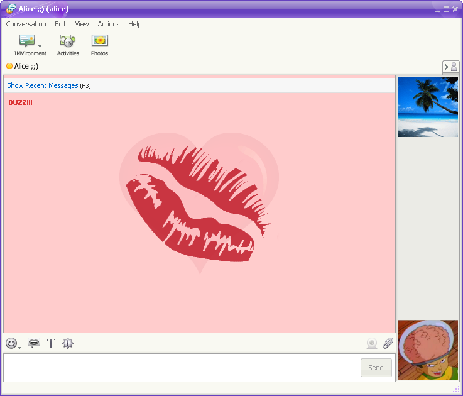Open the IMVironment toolbar icon
The width and height of the screenshot is (463, 396).
click(x=27, y=41)
